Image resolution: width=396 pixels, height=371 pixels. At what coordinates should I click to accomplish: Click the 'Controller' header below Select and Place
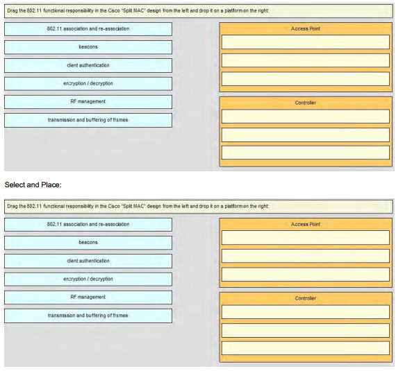tap(306, 298)
